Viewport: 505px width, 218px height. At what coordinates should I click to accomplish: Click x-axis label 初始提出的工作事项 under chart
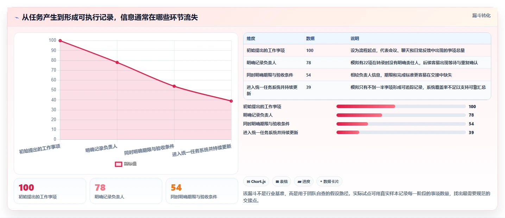coord(40,149)
